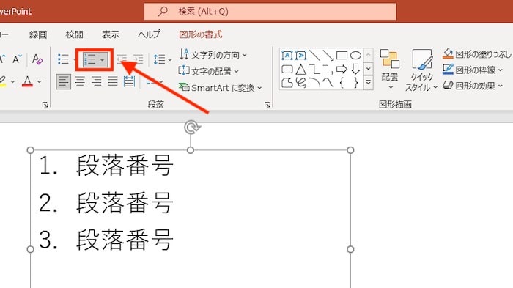This screenshot has height=288, width=513.
Task: Select the vertical text box shape
Action: pos(300,55)
